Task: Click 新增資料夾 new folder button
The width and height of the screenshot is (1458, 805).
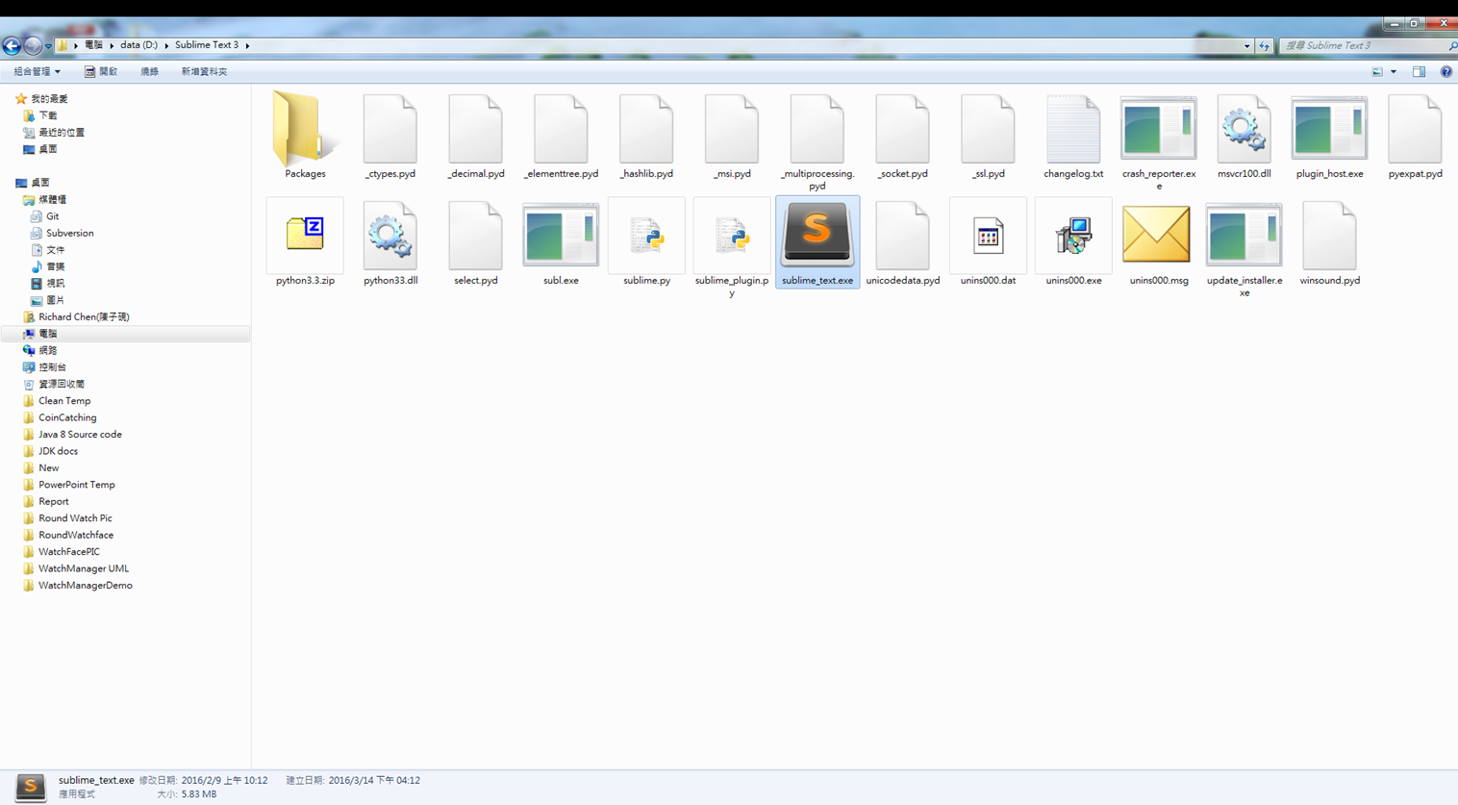Action: (x=204, y=71)
